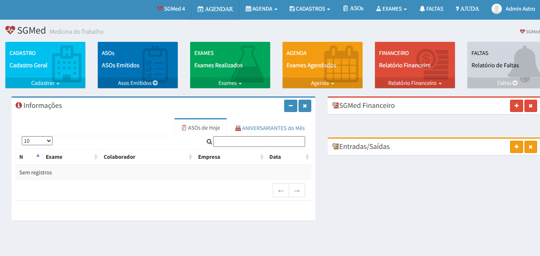
Task: Remove the Entradas/Saídas panel
Action: click(x=531, y=147)
